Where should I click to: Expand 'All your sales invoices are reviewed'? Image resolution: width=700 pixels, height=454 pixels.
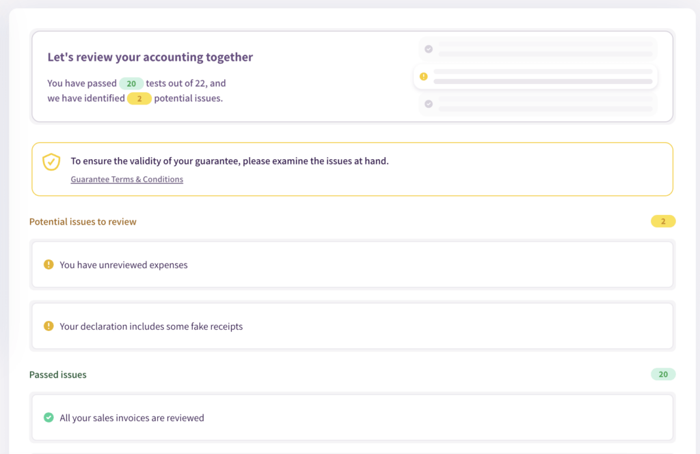tap(352, 418)
